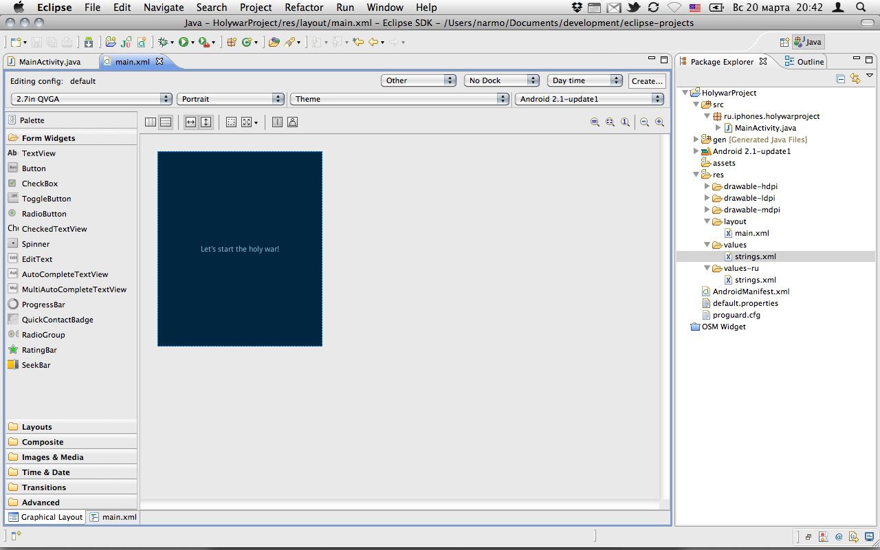Toggle fill height layout button
The image size is (880, 550).
[x=206, y=122]
